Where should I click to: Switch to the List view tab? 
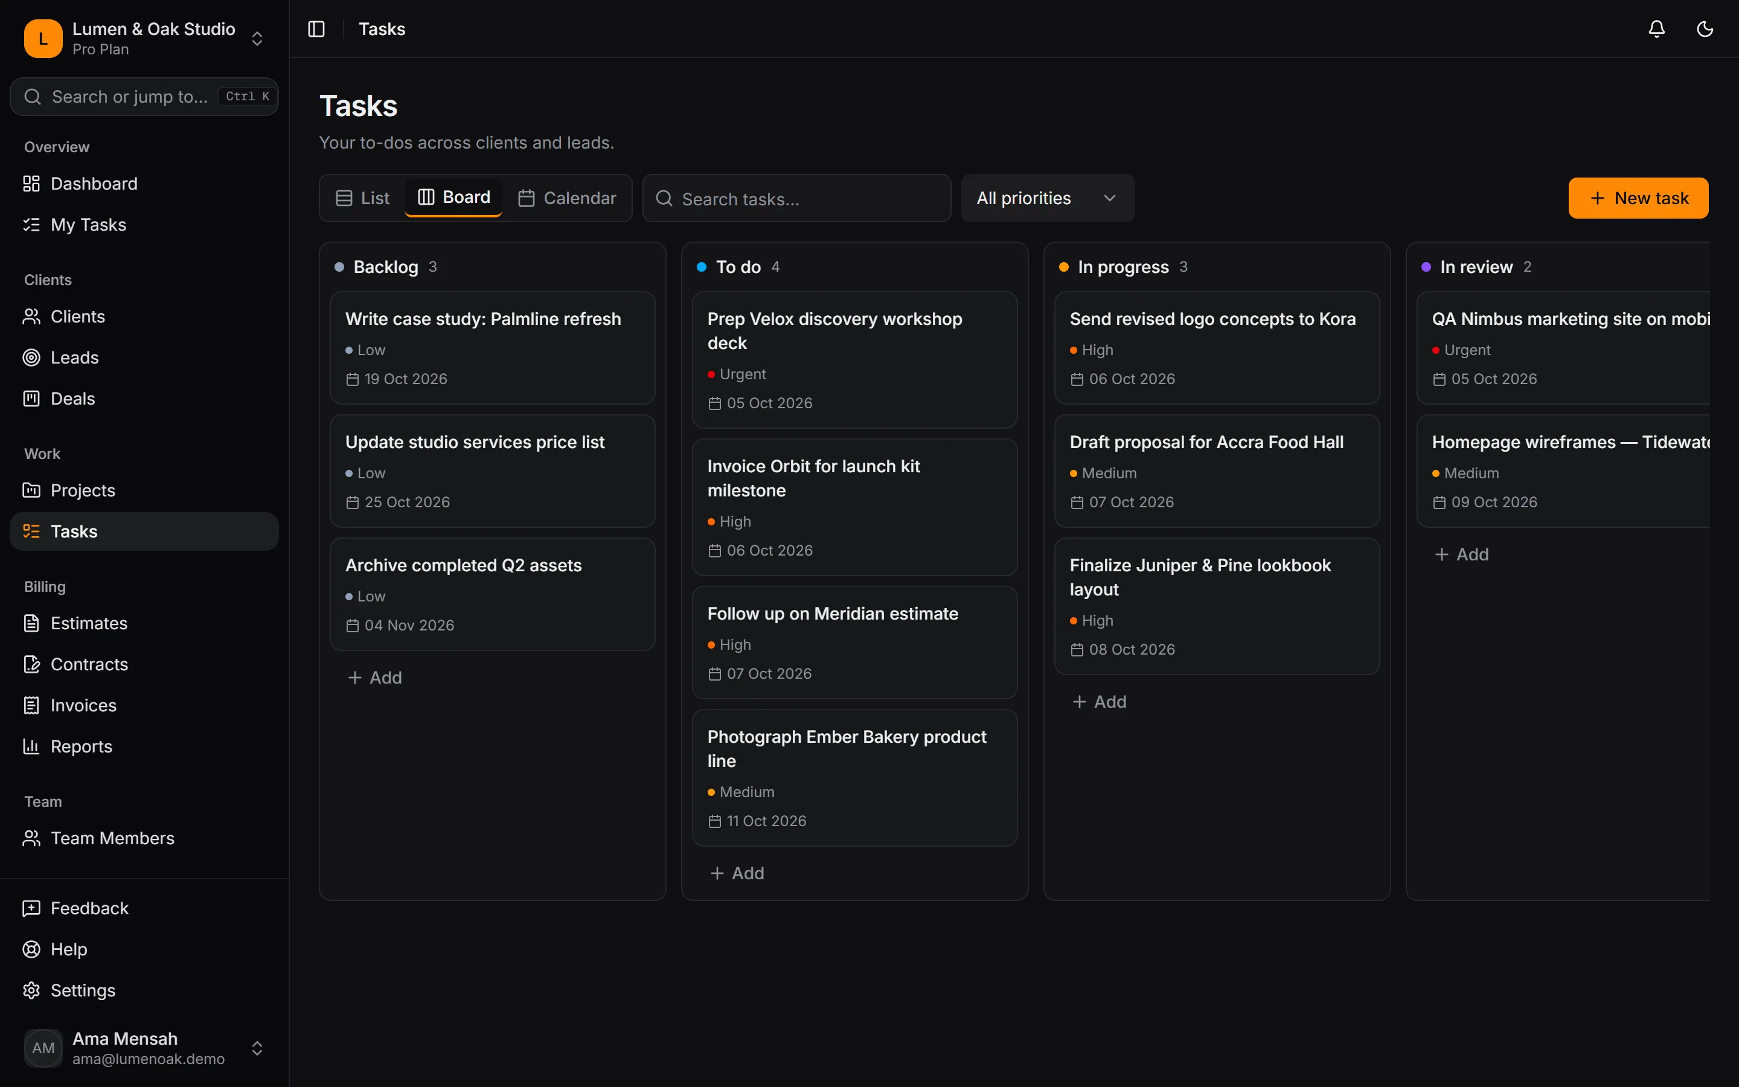point(362,197)
